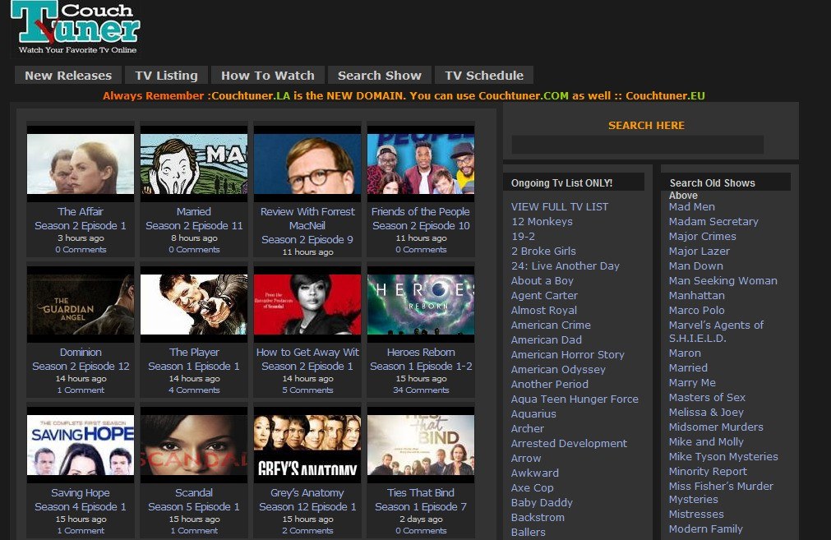Open American Dad show link

coord(546,339)
